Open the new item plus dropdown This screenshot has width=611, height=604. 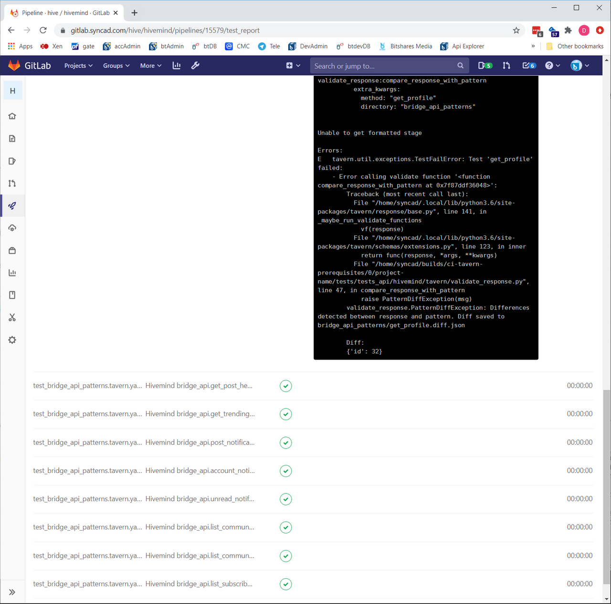(x=293, y=65)
